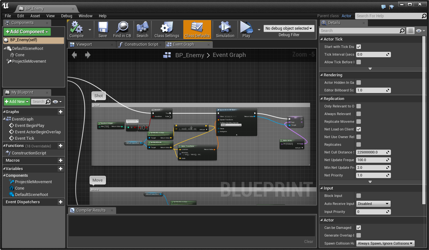Uncheck Can be Damaged checkbox
The width and height of the screenshot is (429, 250).
click(359, 228)
